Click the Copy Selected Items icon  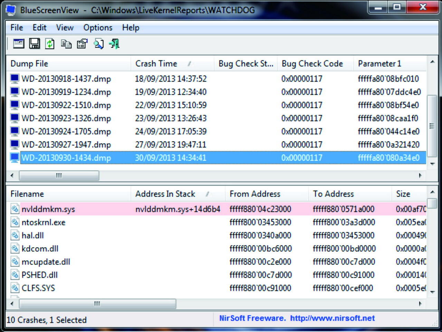66,44
